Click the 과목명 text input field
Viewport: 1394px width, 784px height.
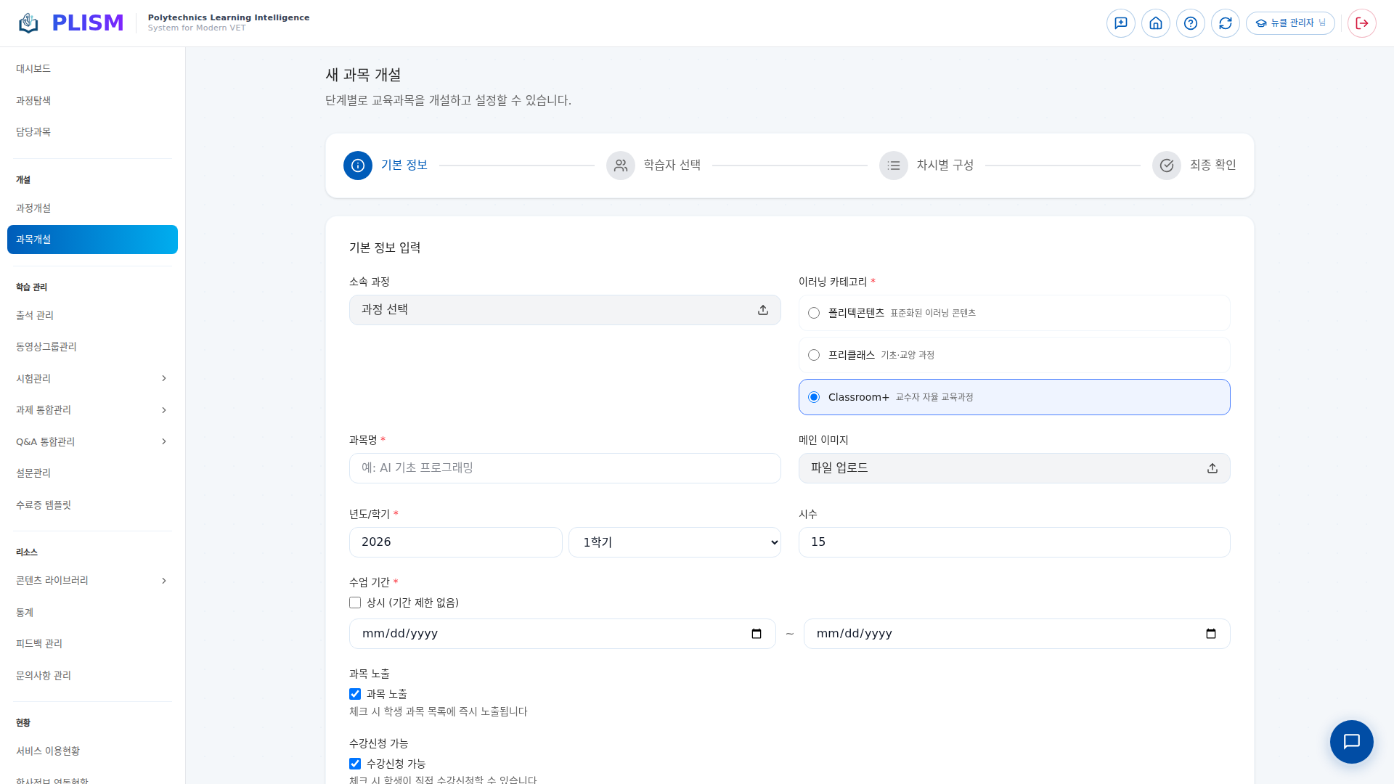click(x=564, y=467)
